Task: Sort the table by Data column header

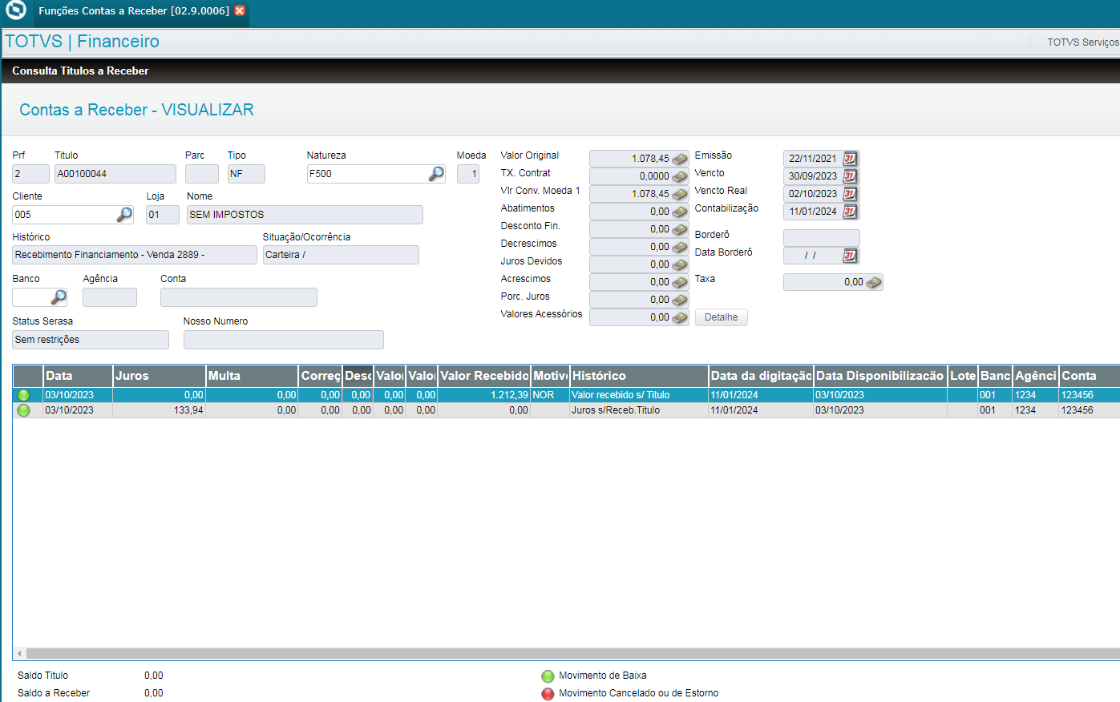Action: (78, 376)
